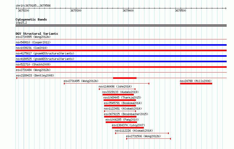Open the esv1364374 (Levy2007) variant
This screenshot has width=234, height=149.
point(128,125)
